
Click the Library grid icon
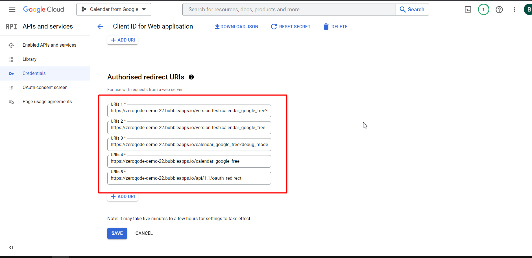click(11, 59)
